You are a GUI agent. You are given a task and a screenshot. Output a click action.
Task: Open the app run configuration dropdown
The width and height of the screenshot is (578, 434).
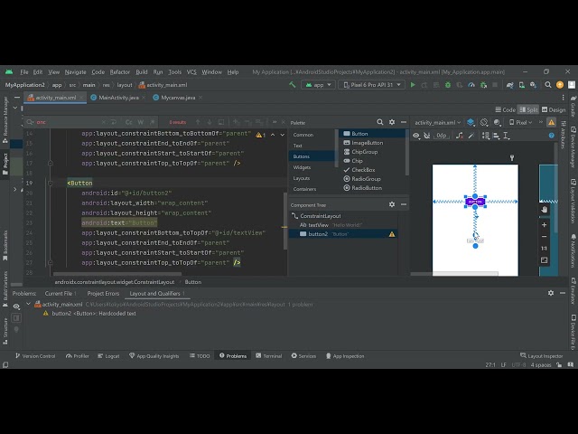pos(318,85)
